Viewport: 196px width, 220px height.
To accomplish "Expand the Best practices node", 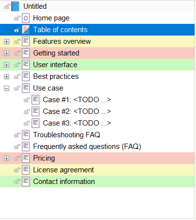I will 6,77.
